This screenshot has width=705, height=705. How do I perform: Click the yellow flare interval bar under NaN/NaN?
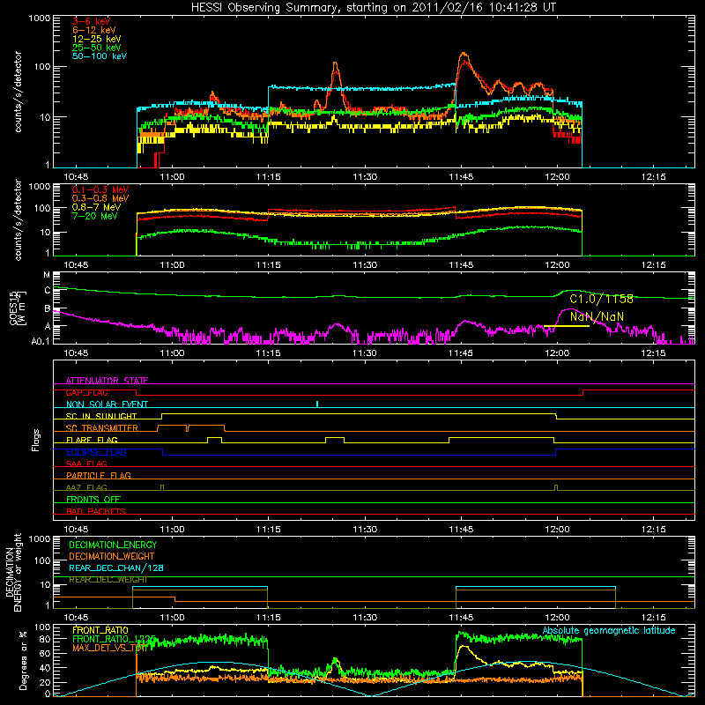click(x=567, y=326)
